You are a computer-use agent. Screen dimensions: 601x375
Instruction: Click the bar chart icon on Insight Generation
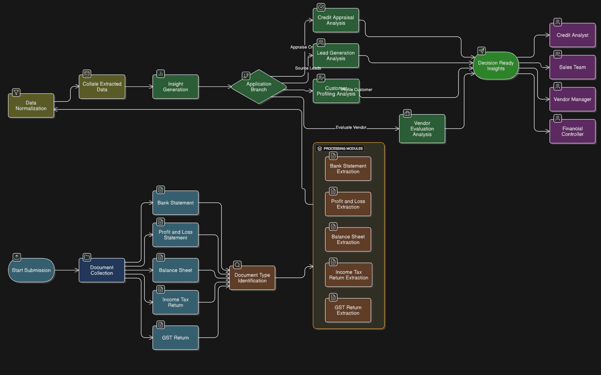point(161,74)
